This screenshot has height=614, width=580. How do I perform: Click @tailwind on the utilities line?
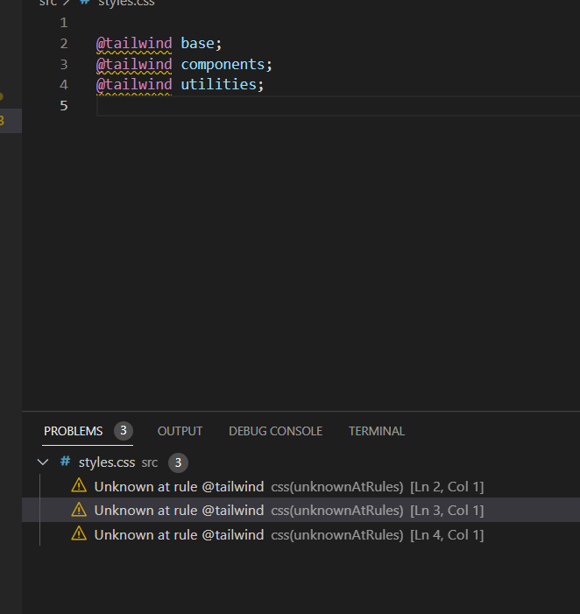click(x=134, y=85)
